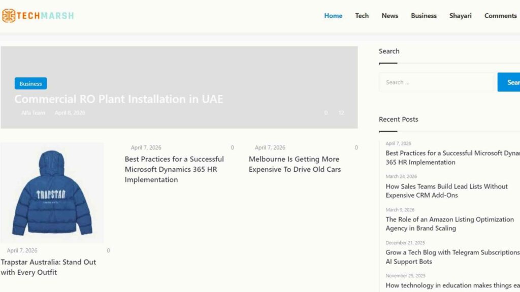Image resolution: width=520 pixels, height=292 pixels.
Task: Open Amazon Listing Optimization Agency recent post
Action: pyautogui.click(x=450, y=224)
